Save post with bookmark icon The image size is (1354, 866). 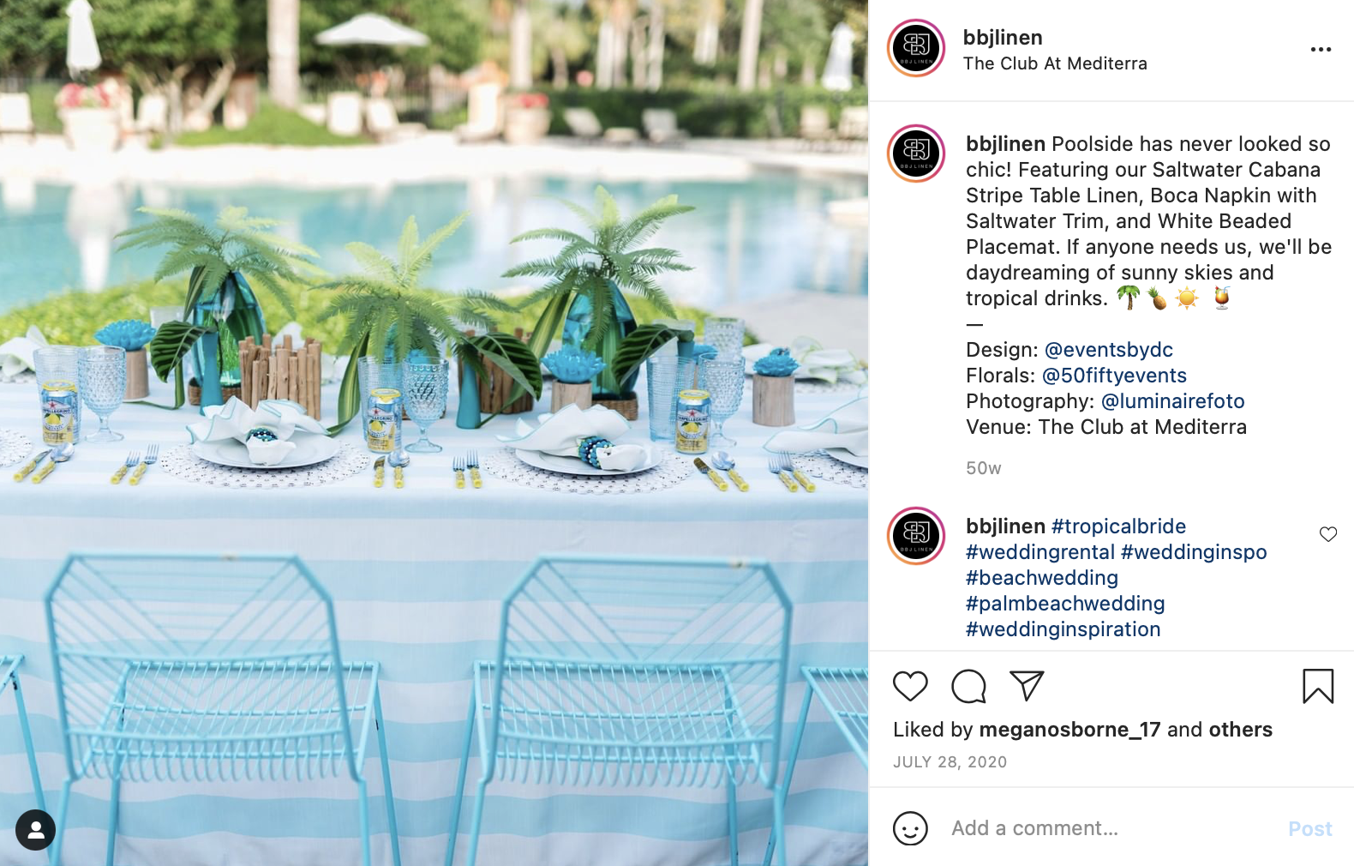[x=1318, y=686]
